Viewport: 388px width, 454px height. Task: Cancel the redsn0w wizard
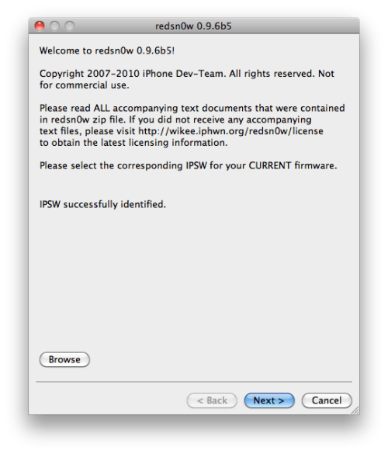[327, 400]
